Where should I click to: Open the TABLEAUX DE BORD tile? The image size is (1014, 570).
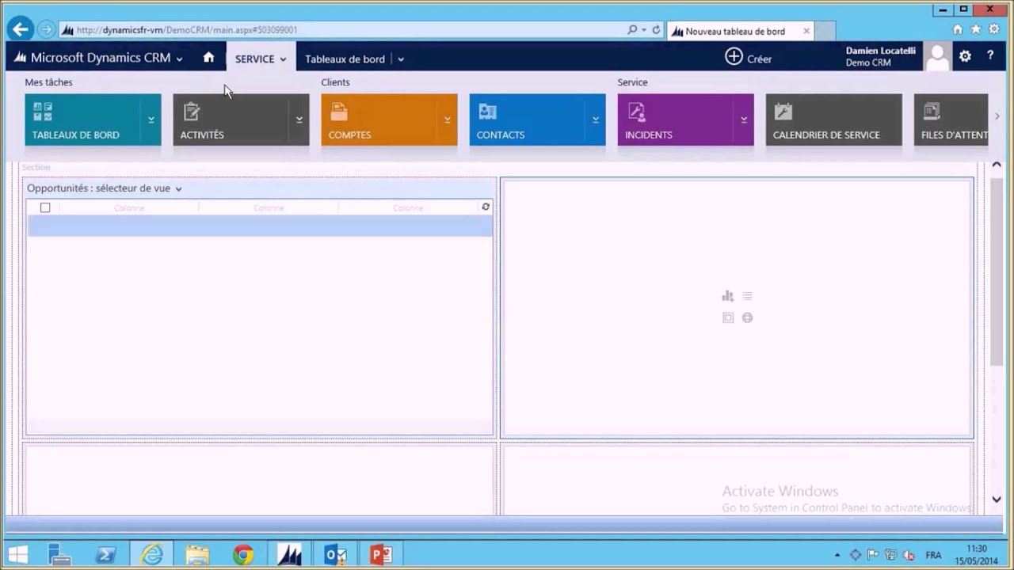(x=83, y=120)
